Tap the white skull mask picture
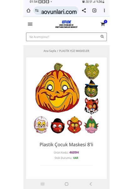This screenshot has width=133, height=189. click(41, 125)
